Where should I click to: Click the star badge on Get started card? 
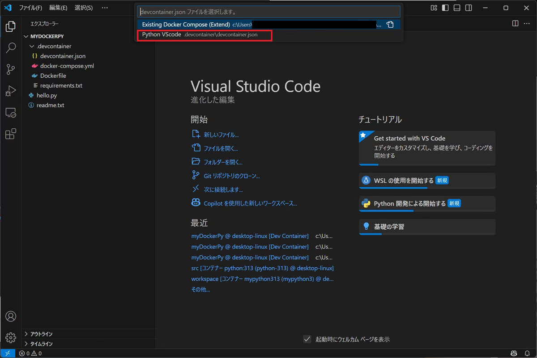tap(363, 135)
